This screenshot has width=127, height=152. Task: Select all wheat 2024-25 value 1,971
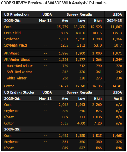coord(117,53)
